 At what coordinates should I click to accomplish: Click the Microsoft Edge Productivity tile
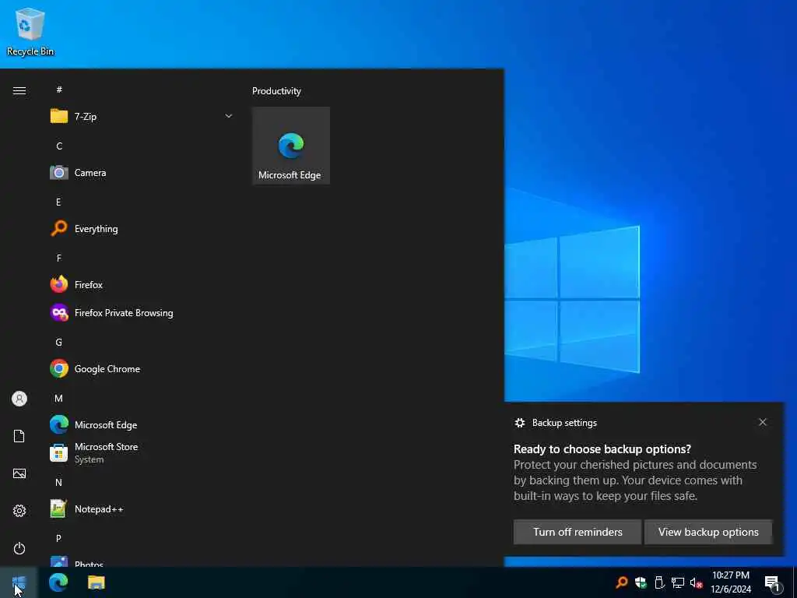tap(291, 146)
